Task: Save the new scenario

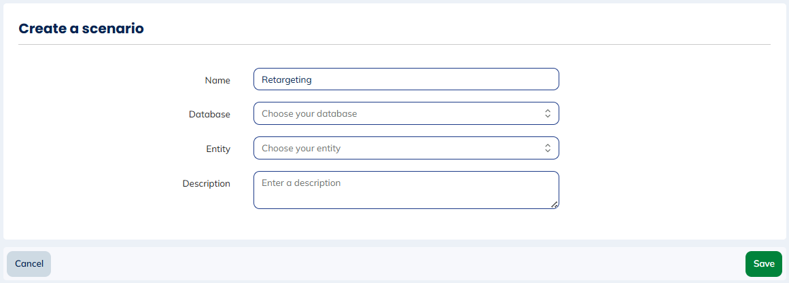Action: 764,264
